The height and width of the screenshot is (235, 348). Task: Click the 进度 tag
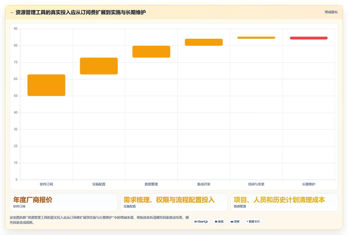235,221
